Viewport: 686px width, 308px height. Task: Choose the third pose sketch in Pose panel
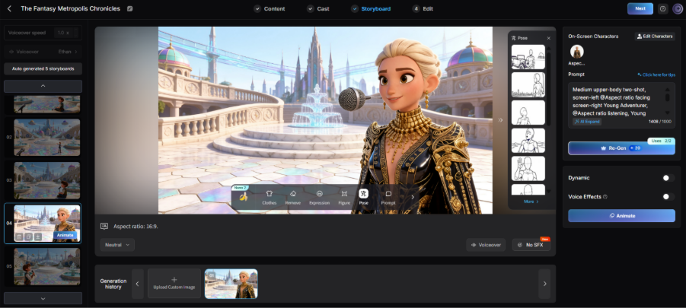pyautogui.click(x=528, y=113)
